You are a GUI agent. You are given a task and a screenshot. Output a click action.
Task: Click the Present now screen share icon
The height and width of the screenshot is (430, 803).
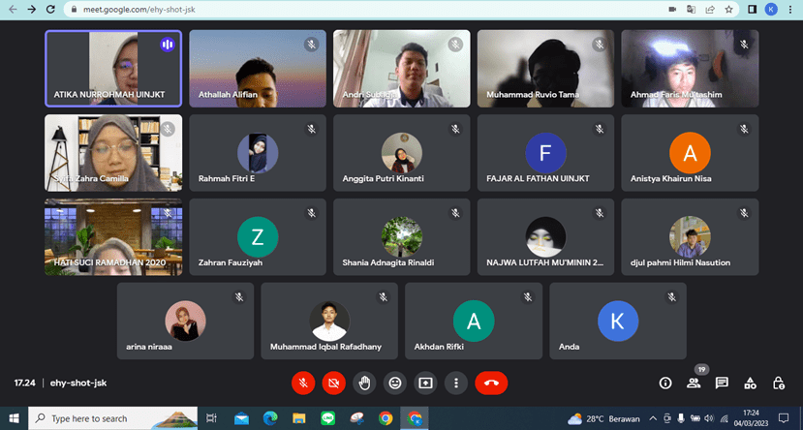pyautogui.click(x=425, y=383)
